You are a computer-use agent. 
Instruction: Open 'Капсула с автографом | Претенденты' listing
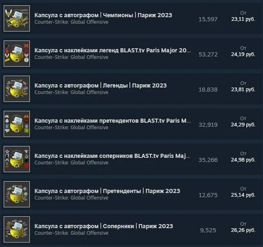pos(107,191)
